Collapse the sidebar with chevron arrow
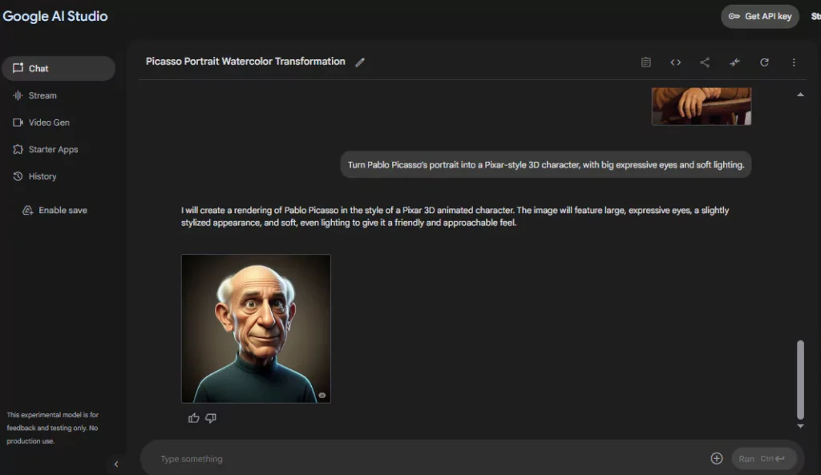This screenshot has height=475, width=821. (116, 464)
